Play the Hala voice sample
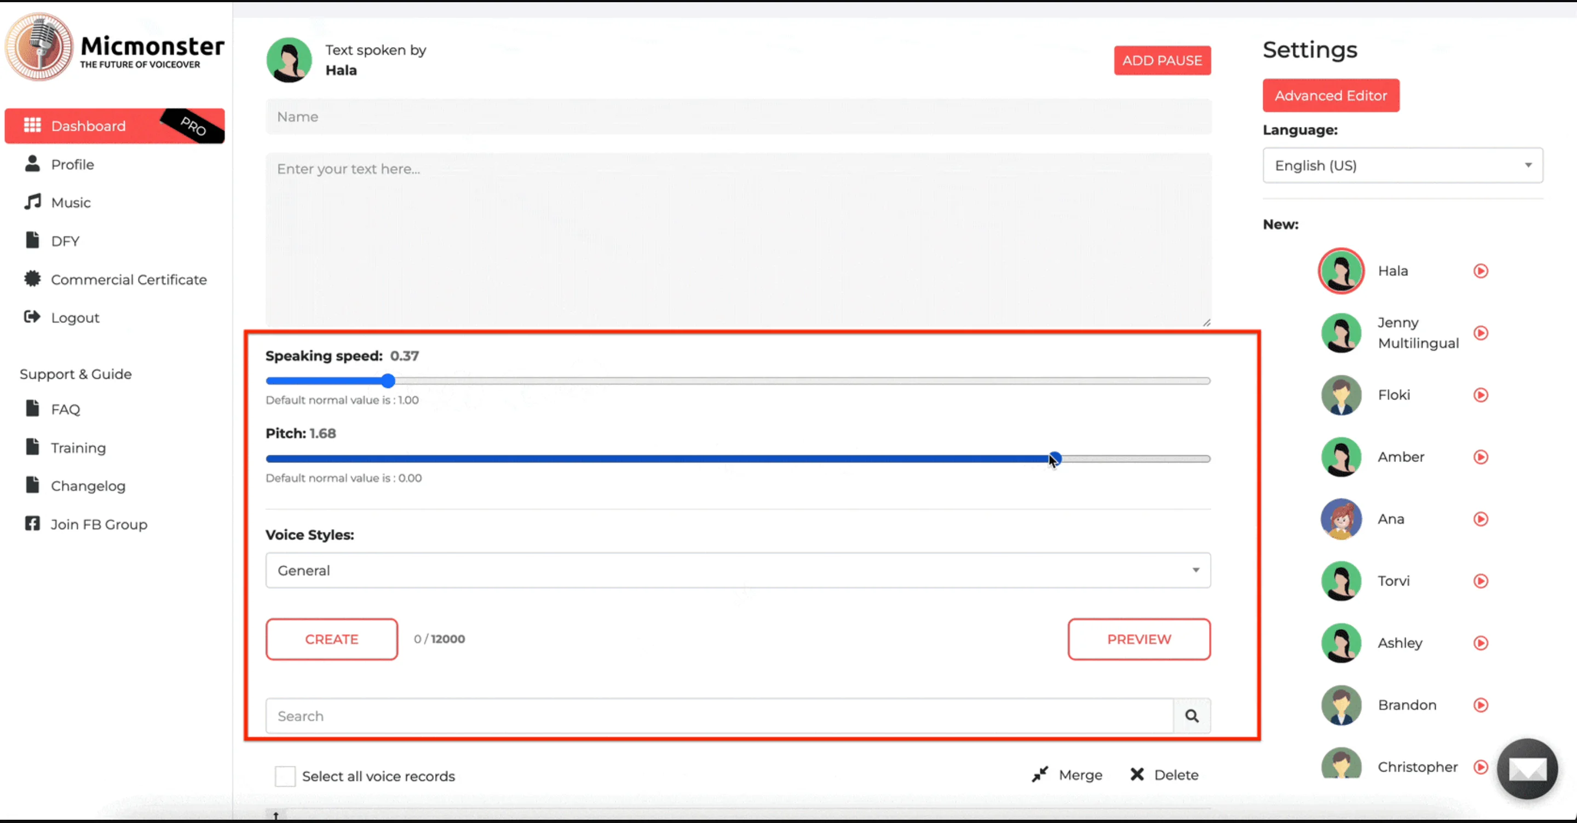 (1480, 271)
